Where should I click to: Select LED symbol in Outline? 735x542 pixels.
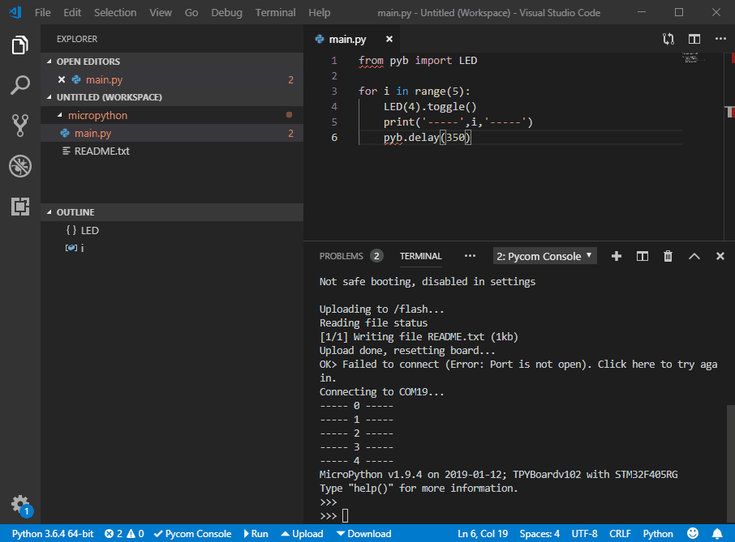coord(172,230)
